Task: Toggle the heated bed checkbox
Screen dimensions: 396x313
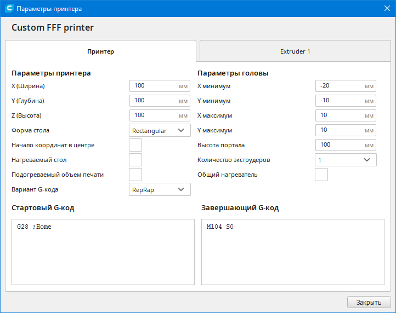Action: click(x=135, y=160)
